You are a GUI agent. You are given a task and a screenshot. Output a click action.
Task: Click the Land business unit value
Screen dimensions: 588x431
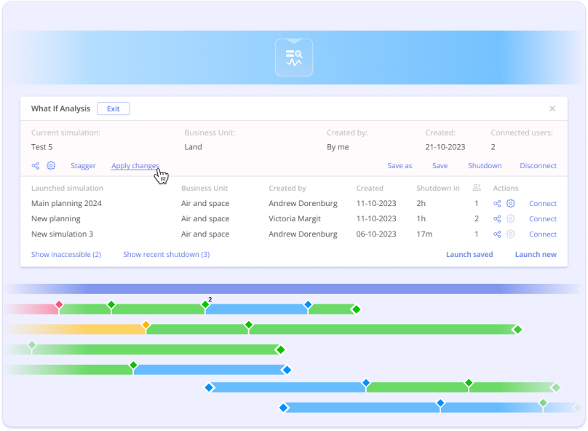click(x=193, y=147)
